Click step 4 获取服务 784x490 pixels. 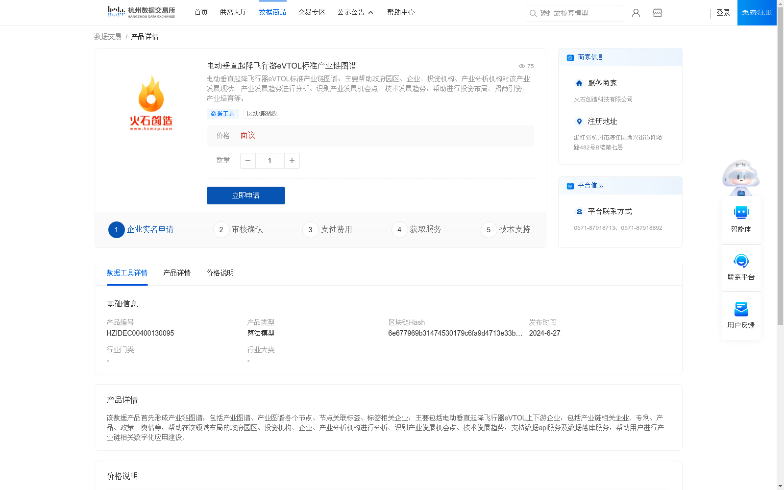416,229
